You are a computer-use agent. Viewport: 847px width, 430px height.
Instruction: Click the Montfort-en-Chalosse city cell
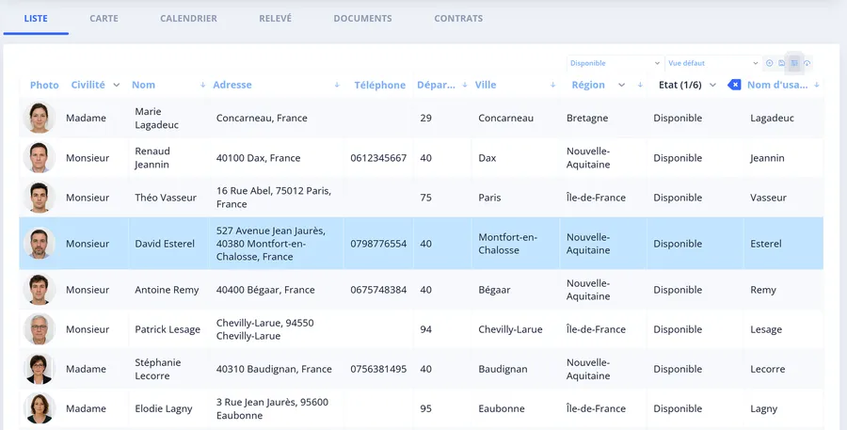508,244
